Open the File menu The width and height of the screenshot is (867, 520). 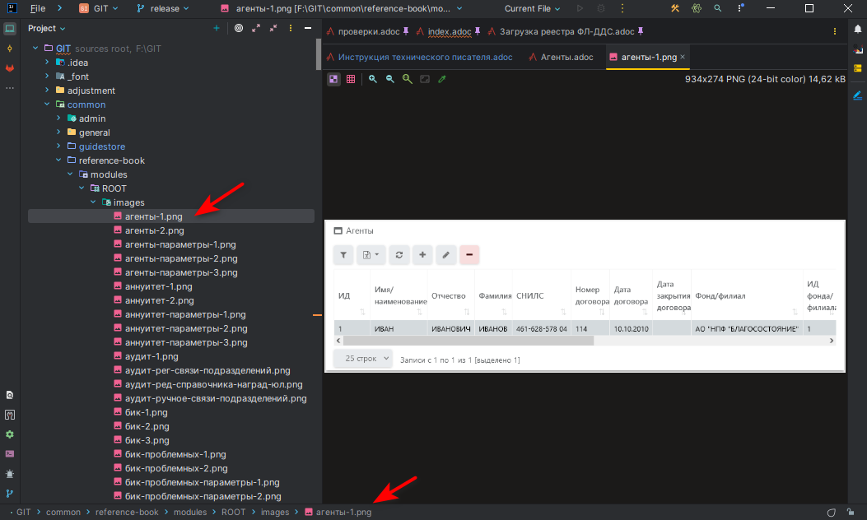coord(37,8)
